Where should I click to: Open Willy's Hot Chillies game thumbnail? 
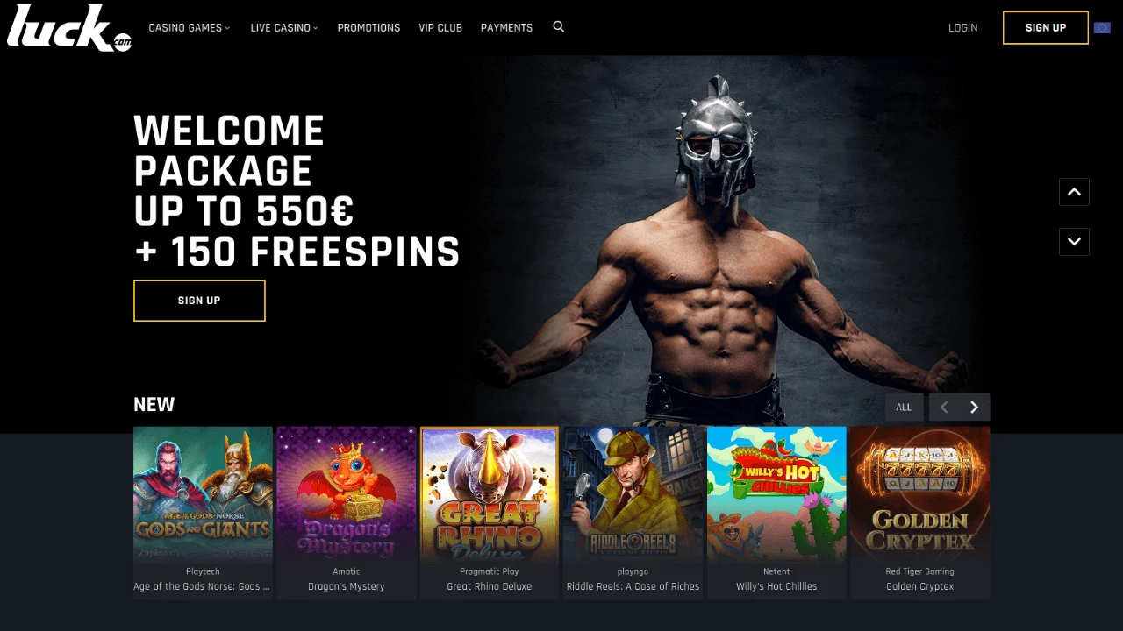point(776,513)
